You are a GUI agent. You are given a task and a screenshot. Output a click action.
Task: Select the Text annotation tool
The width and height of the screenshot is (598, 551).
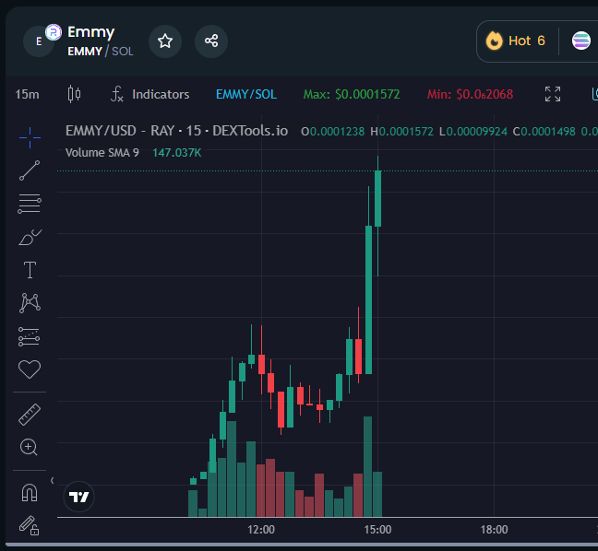(x=30, y=270)
